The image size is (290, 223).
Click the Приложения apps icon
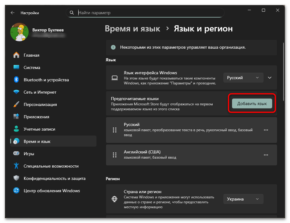[16, 117]
